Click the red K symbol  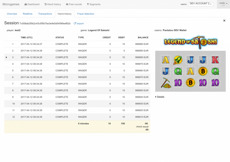click(x=215, y=60)
